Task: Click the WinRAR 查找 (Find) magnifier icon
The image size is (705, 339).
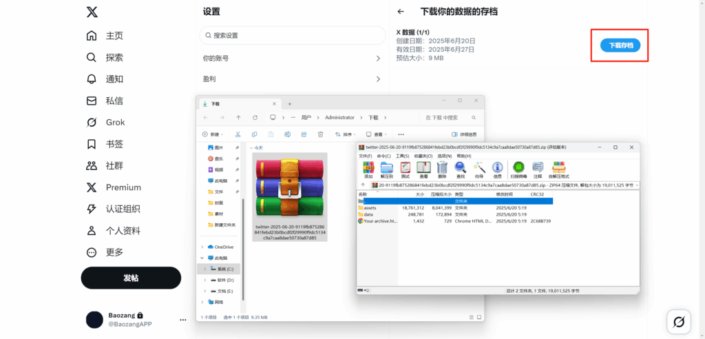Action: coord(461,167)
